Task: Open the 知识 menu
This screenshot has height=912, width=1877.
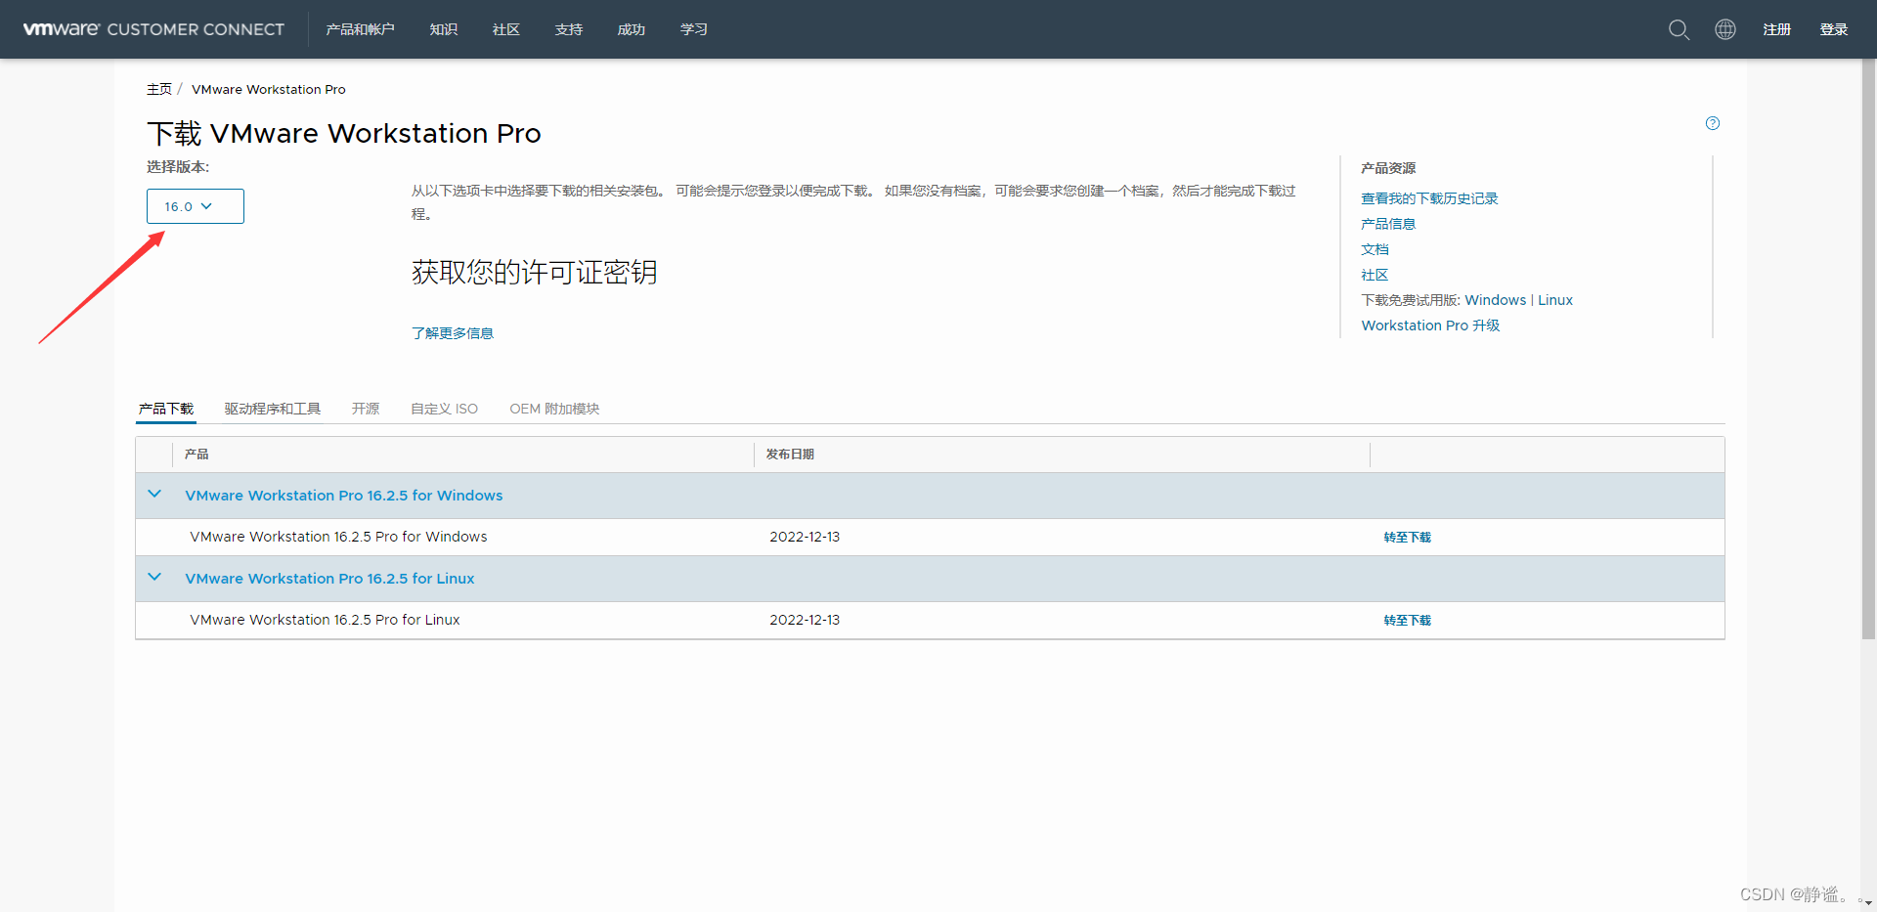Action: coord(444,29)
